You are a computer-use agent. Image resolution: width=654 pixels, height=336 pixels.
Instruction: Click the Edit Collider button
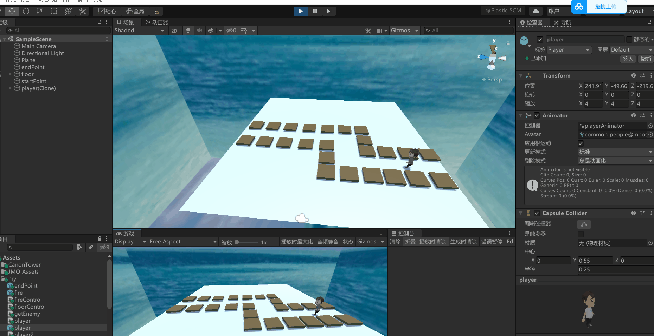[x=584, y=224]
